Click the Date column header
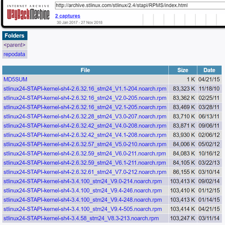 tap(209, 70)
